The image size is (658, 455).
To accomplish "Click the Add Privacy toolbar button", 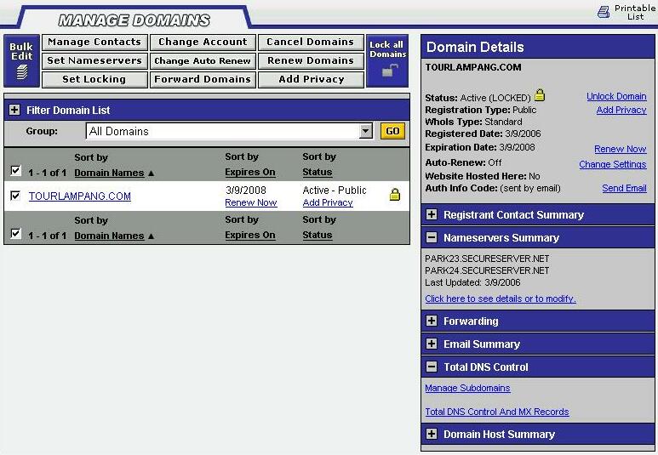I will 311,79.
